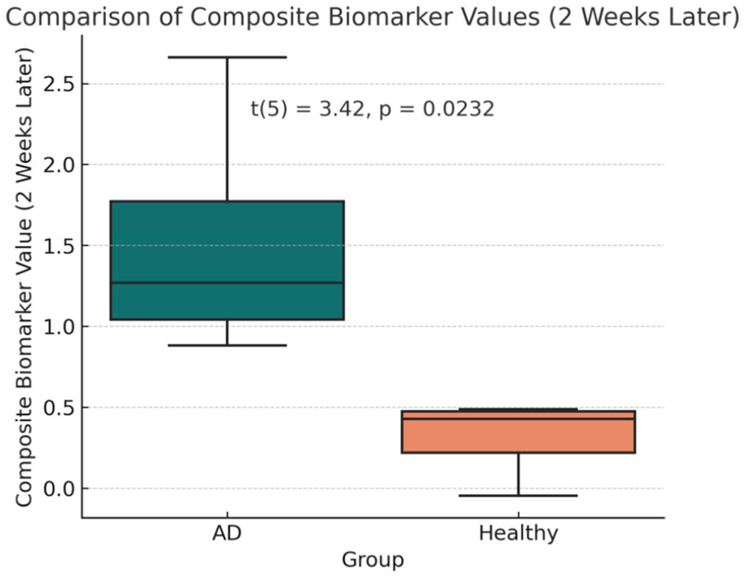Click the median line in the AD box

[227, 283]
